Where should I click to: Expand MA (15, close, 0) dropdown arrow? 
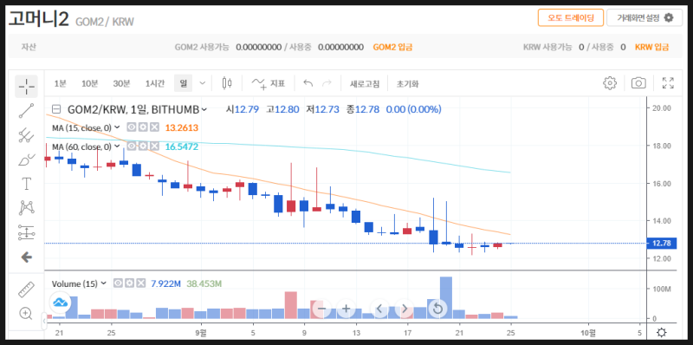coord(117,127)
